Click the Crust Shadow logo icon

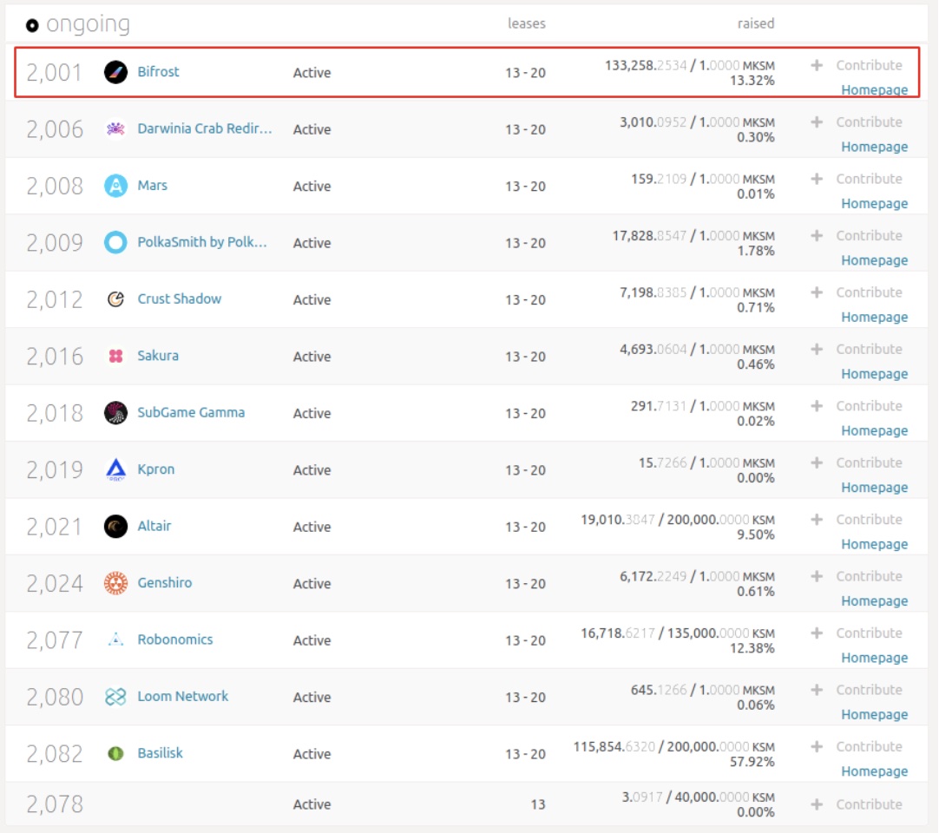(115, 298)
